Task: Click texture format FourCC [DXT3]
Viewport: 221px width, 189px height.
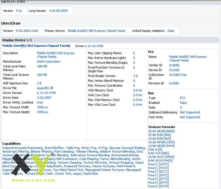Action: 158,179
